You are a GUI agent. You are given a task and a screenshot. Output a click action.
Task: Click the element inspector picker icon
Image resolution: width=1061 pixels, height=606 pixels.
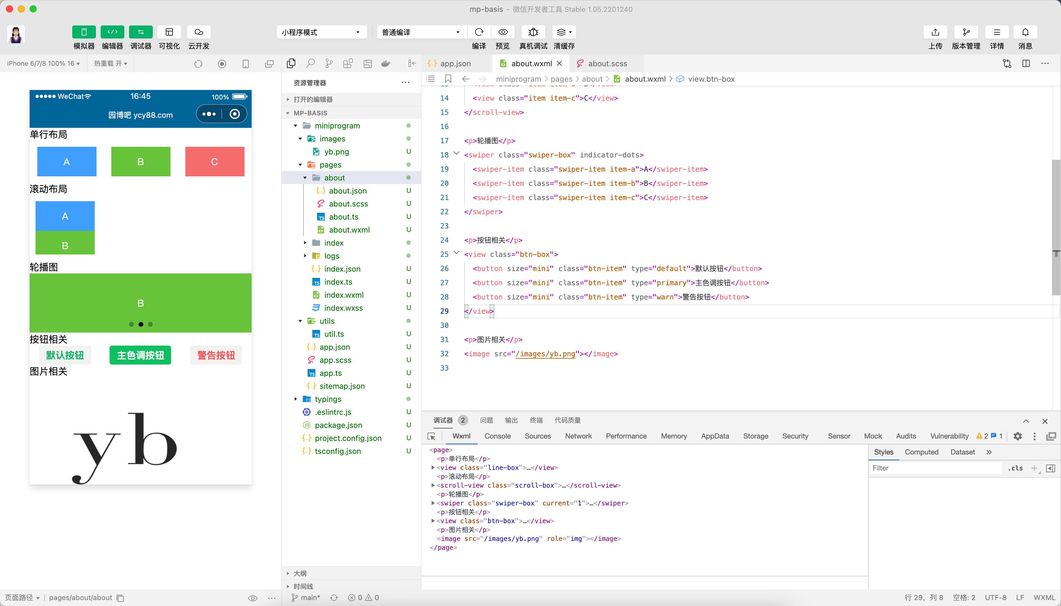(431, 436)
